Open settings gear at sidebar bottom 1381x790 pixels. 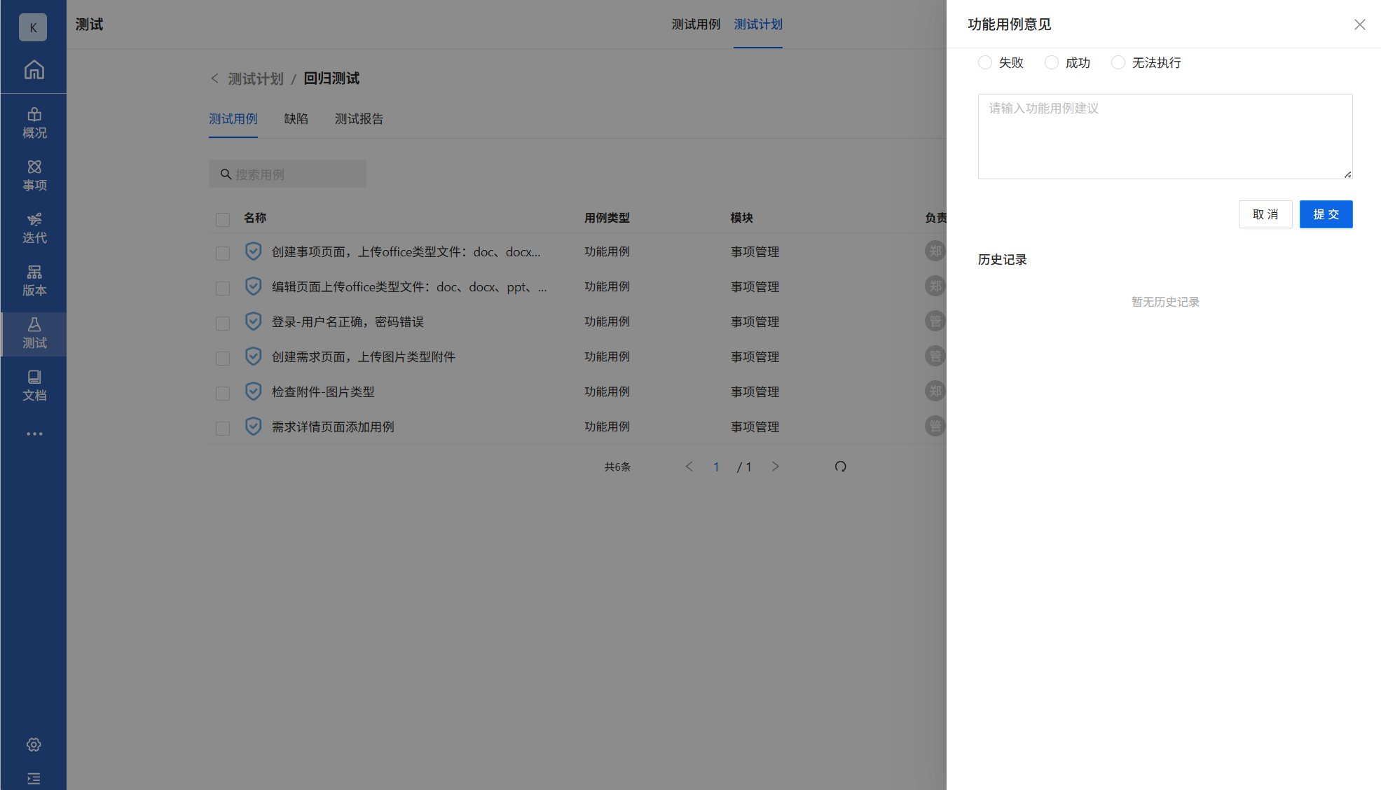pyautogui.click(x=34, y=744)
